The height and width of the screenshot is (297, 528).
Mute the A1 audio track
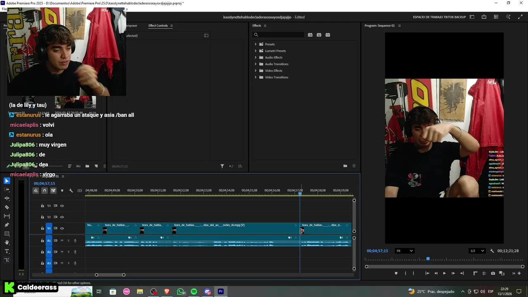pos(62,240)
